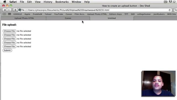Open the Jon4Lakers bookmark
The height and width of the screenshot is (100, 177).
click(159, 14)
